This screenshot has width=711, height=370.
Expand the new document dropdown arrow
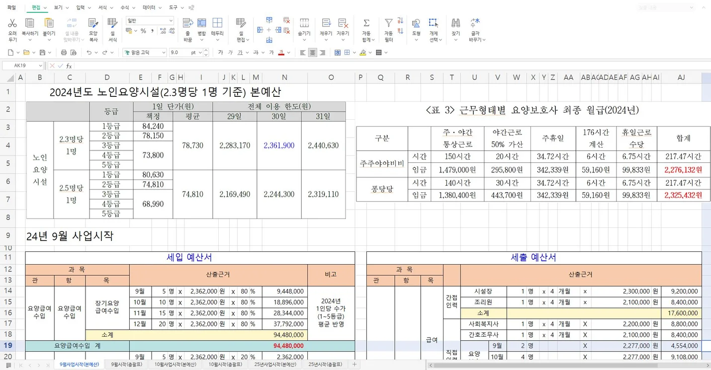click(x=18, y=53)
